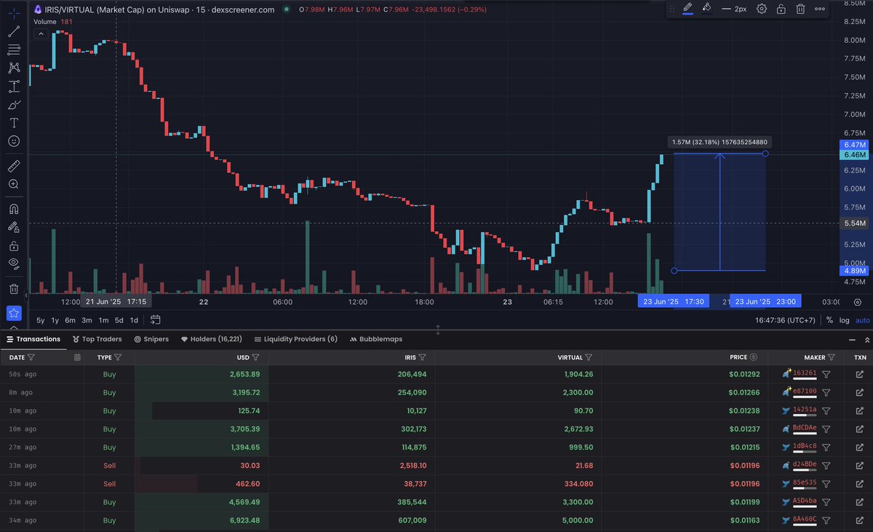Click the chart/table resize handle arrows
Viewport: 873px width, 532px height.
pyautogui.click(x=438, y=330)
